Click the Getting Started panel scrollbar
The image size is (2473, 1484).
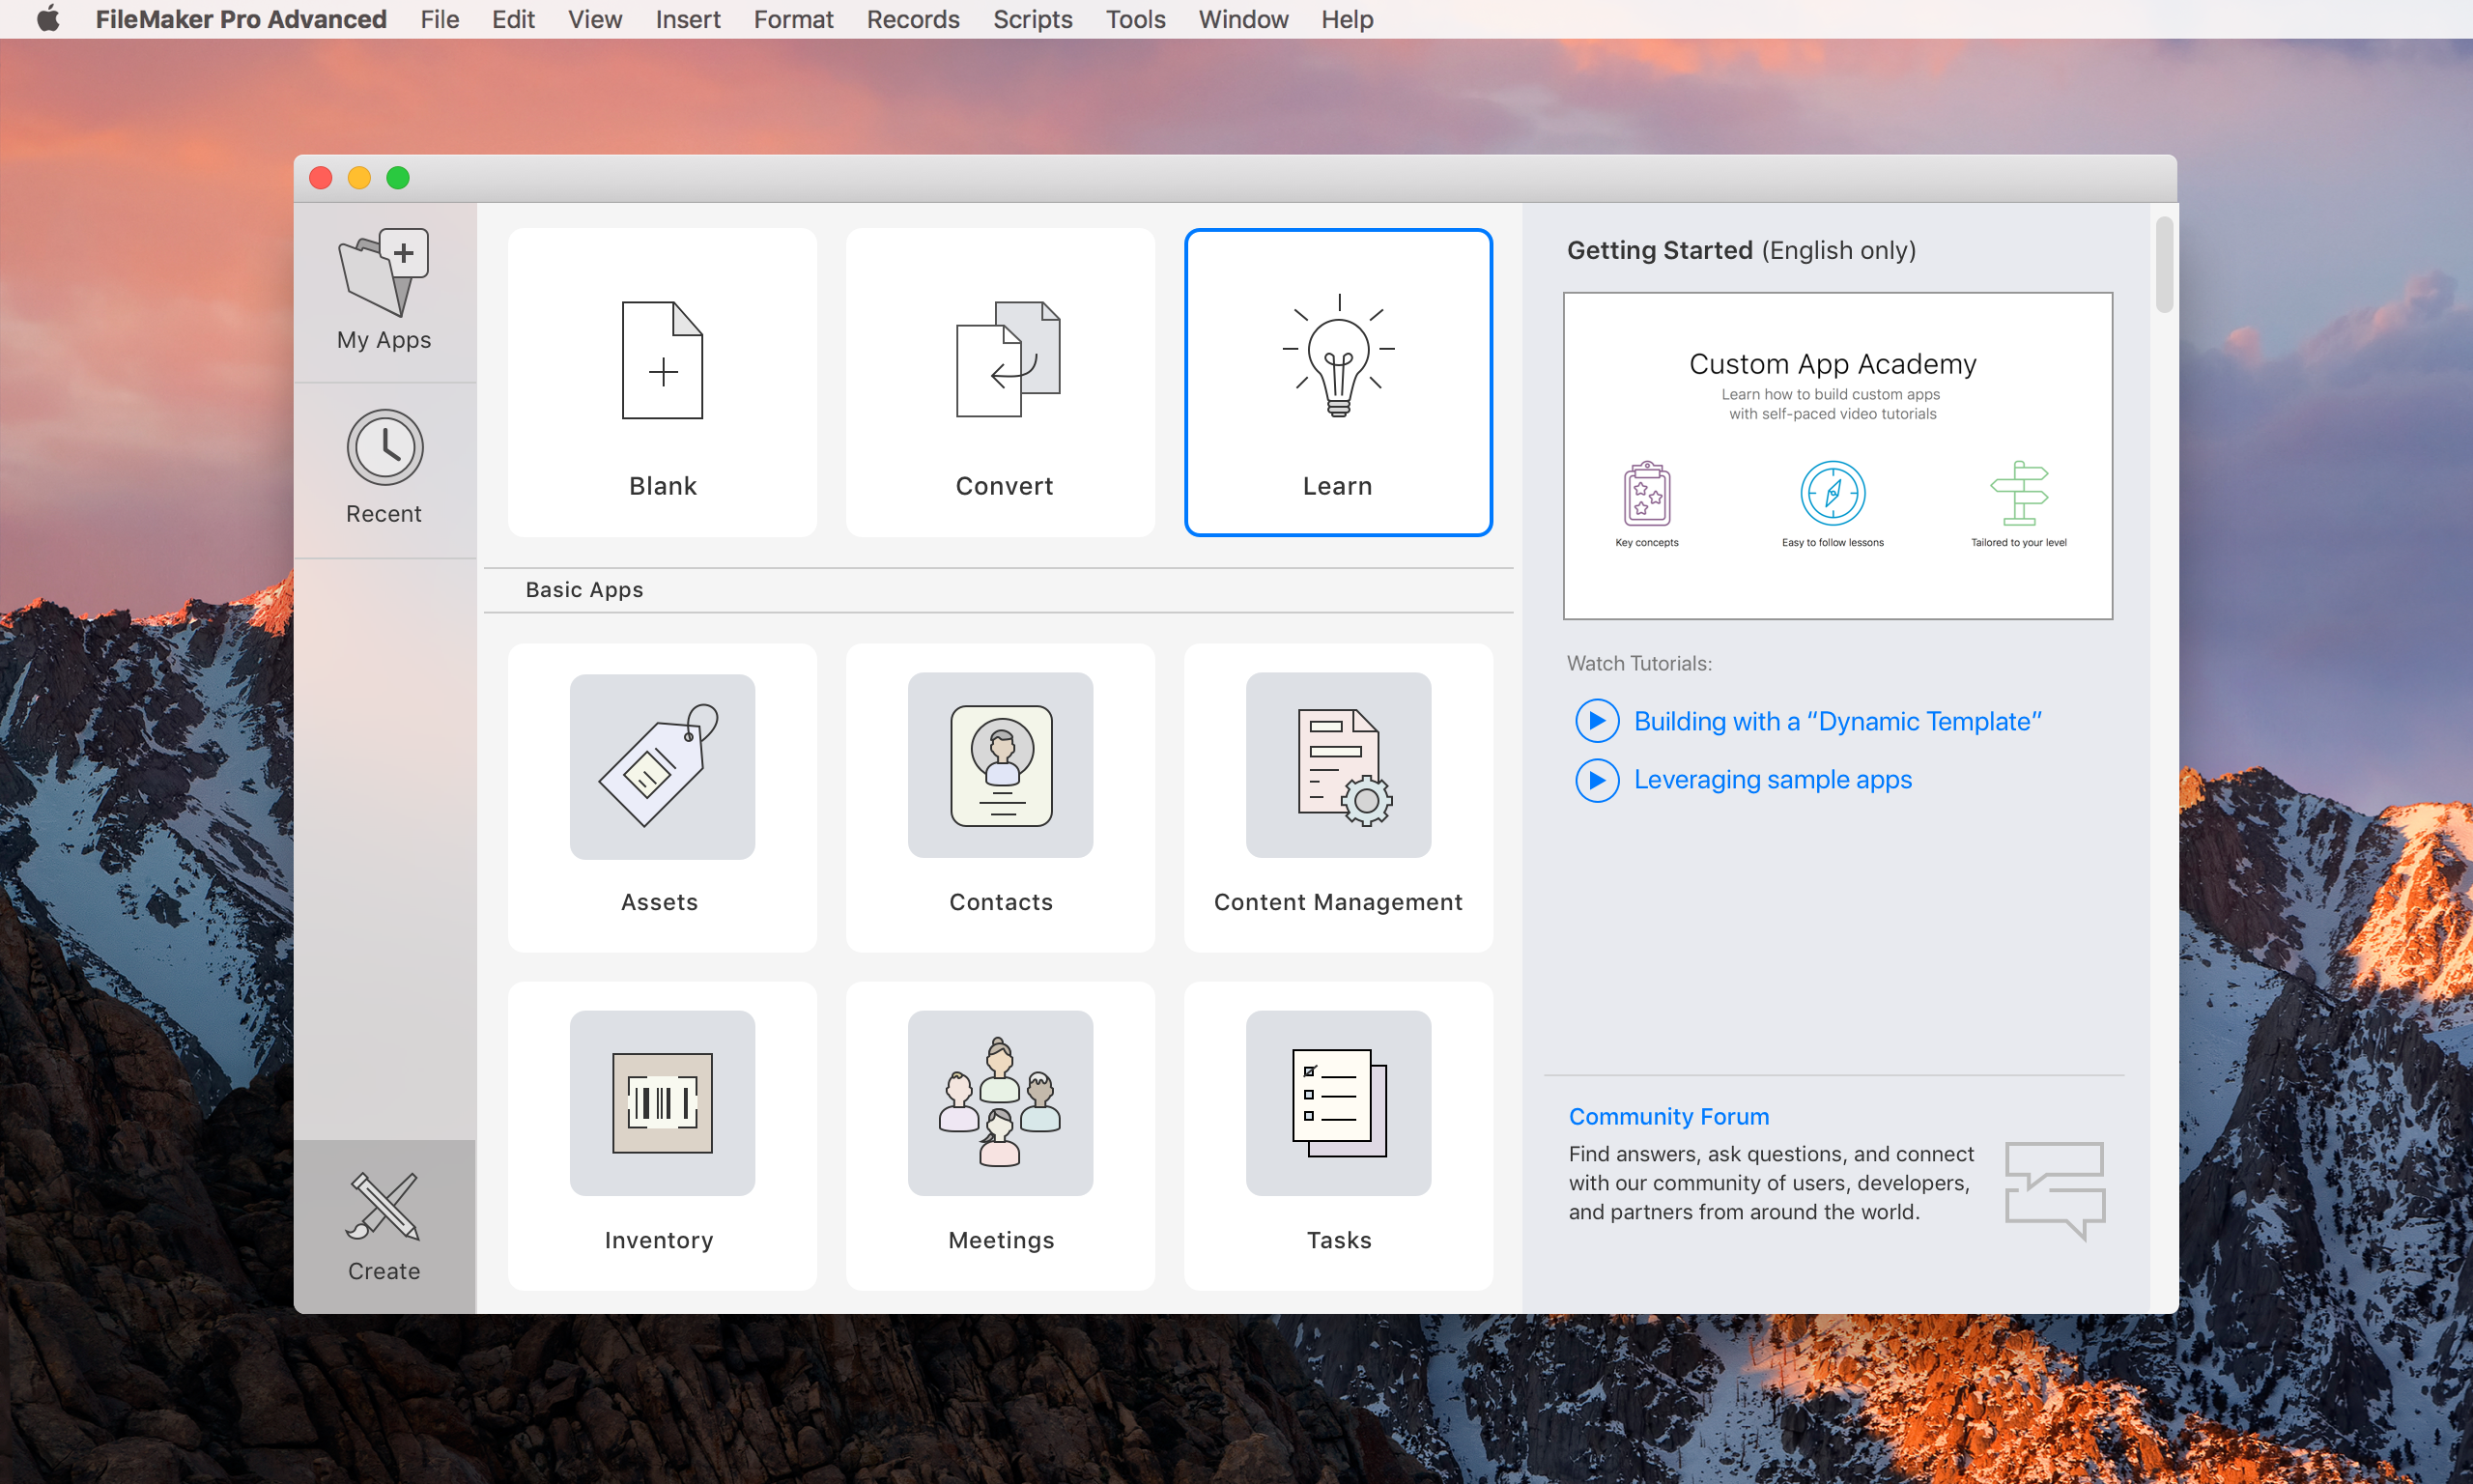click(x=2163, y=265)
